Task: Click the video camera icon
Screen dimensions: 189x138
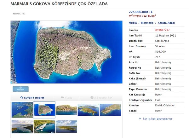Action: click(62, 97)
